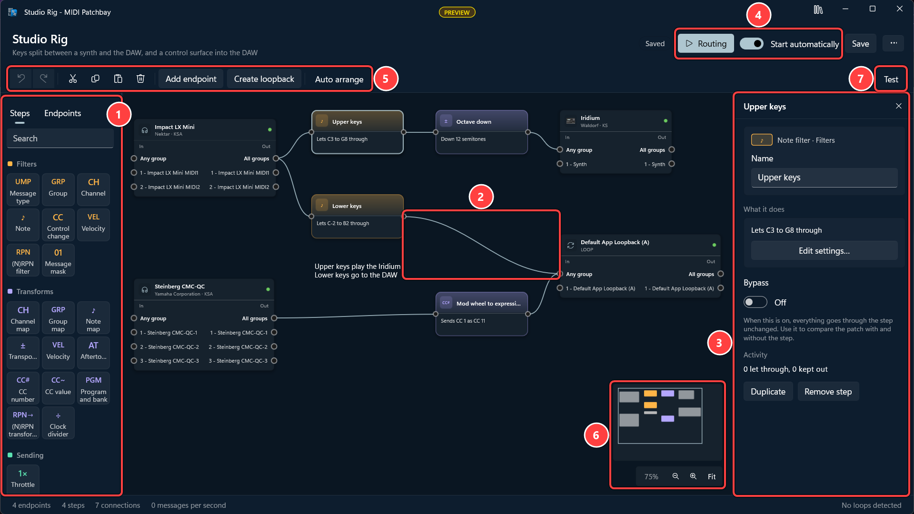Select the Clock divider step
914x514 pixels.
(58, 423)
